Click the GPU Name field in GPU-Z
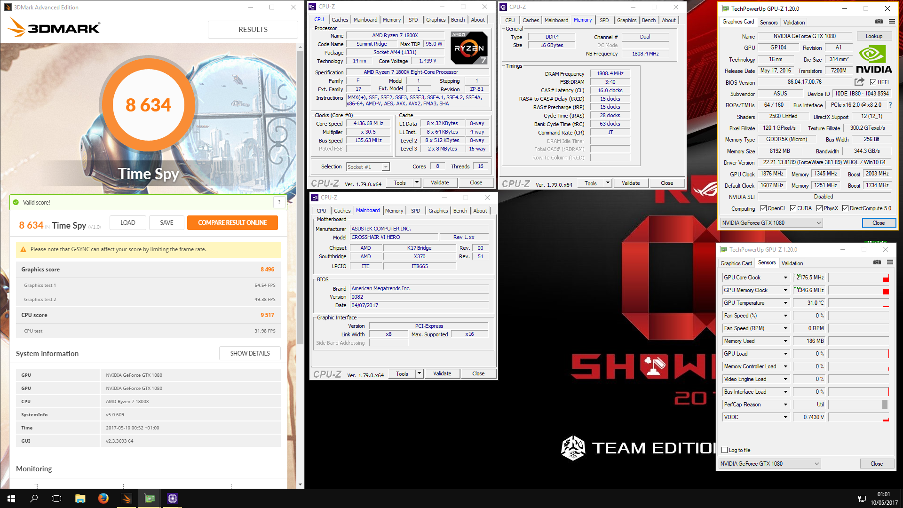903x508 pixels. coord(804,36)
